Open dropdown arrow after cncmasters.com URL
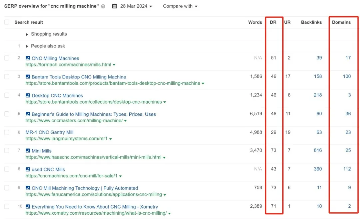This screenshot has height=220, width=360. pyautogui.click(x=125, y=121)
